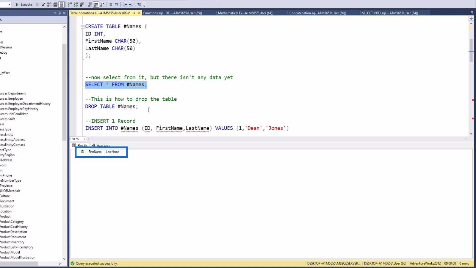Switch output to Results to Grid
The width and height of the screenshot is (476, 268).
click(96, 4)
